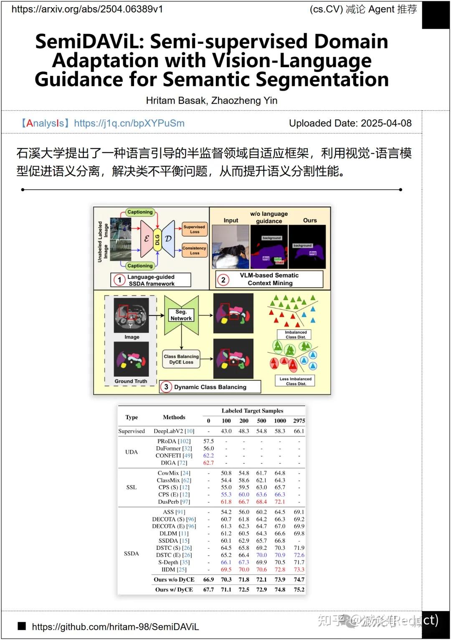
Task: Select the Chinese summary paragraph
Action: point(214,162)
